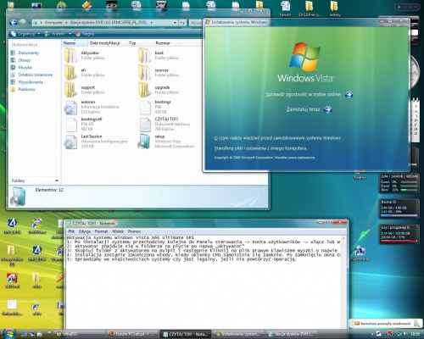Open the Widoki dropdown menu
This screenshot has width=424, height=339.
coord(58,34)
